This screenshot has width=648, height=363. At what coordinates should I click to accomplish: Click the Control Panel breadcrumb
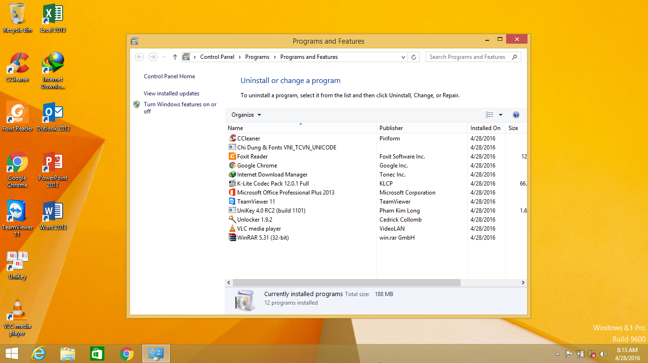click(217, 57)
